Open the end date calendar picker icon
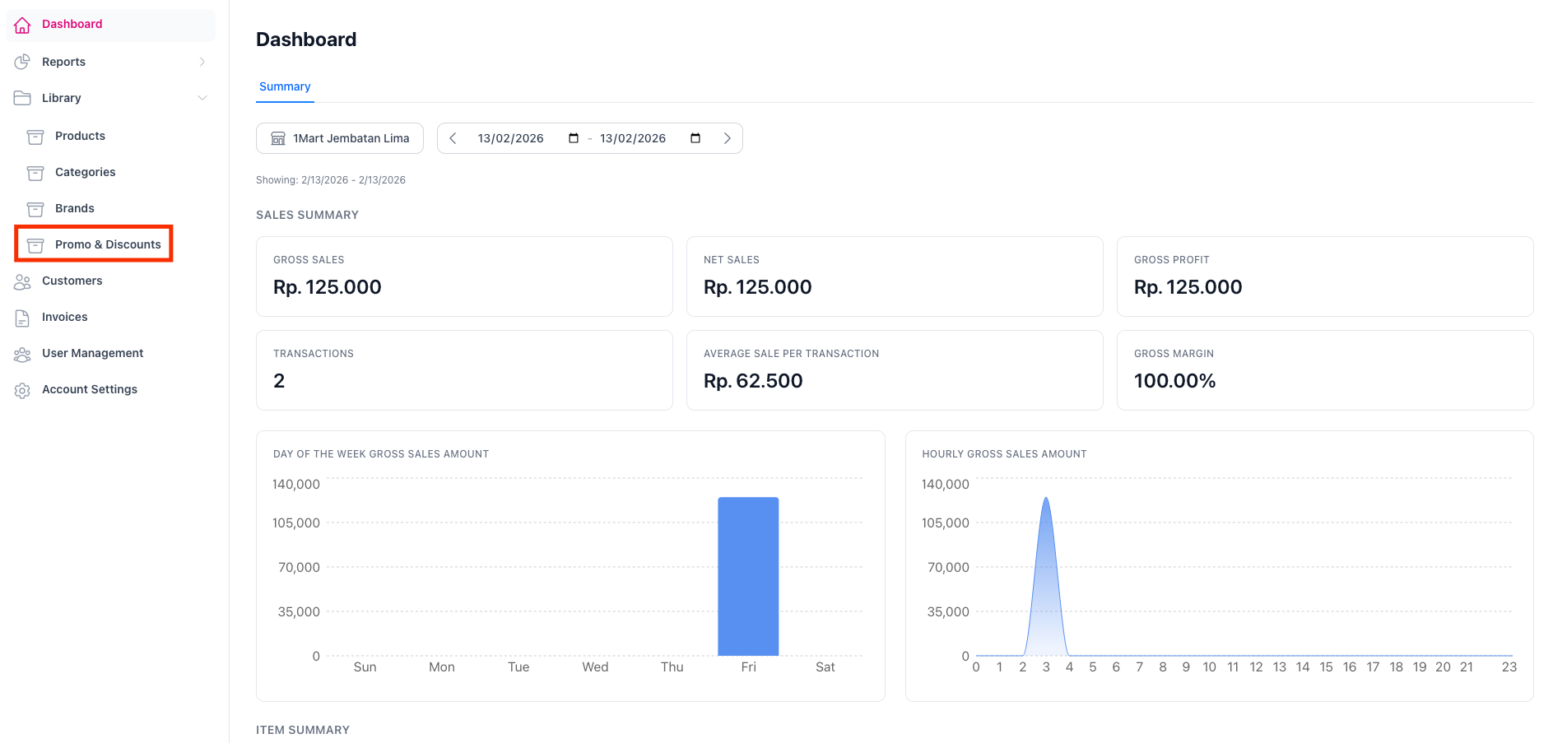The width and height of the screenshot is (1553, 743). (695, 138)
